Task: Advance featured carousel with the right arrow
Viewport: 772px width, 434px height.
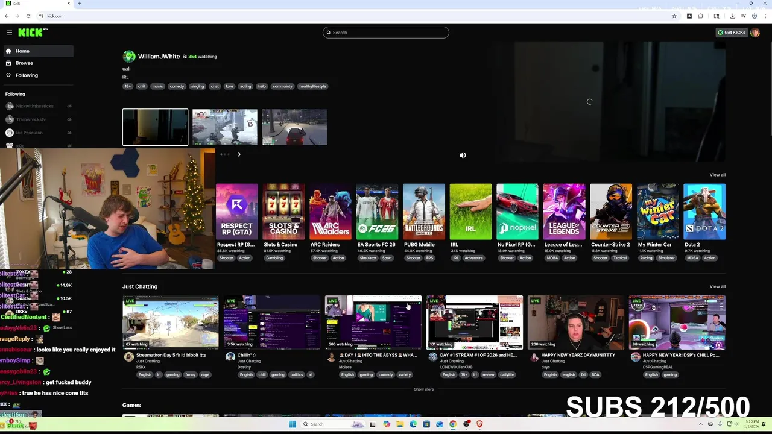Action: coord(239,154)
